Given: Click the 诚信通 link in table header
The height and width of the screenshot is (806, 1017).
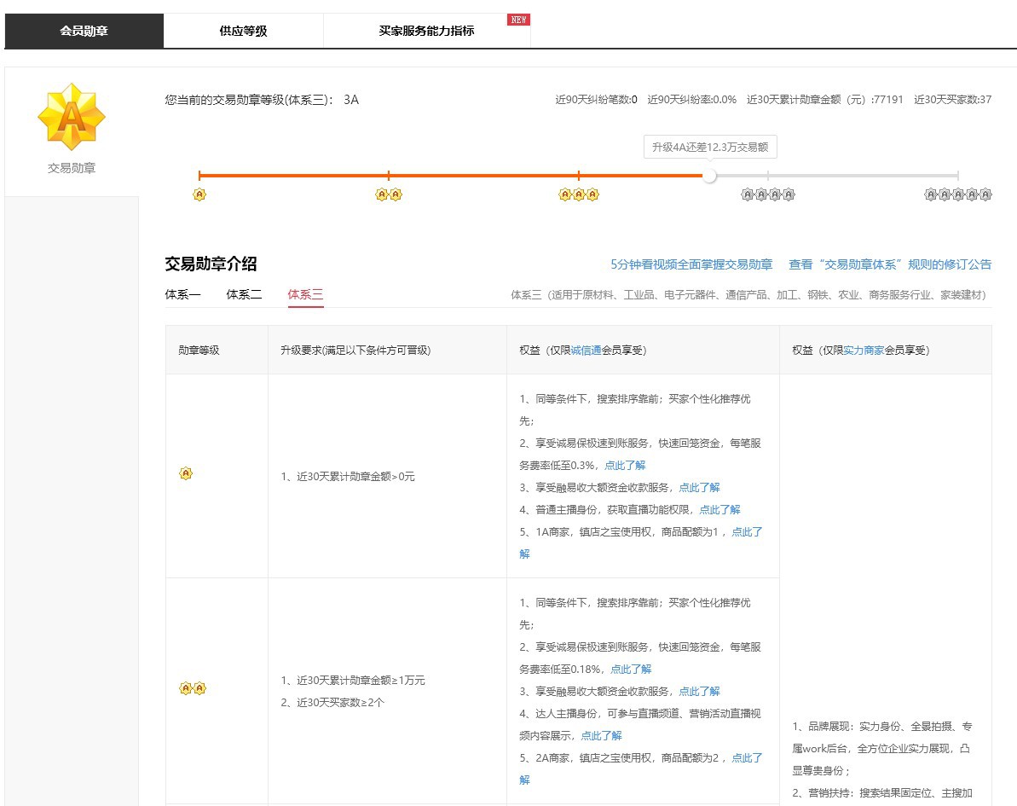Looking at the screenshot, I should click(x=586, y=351).
